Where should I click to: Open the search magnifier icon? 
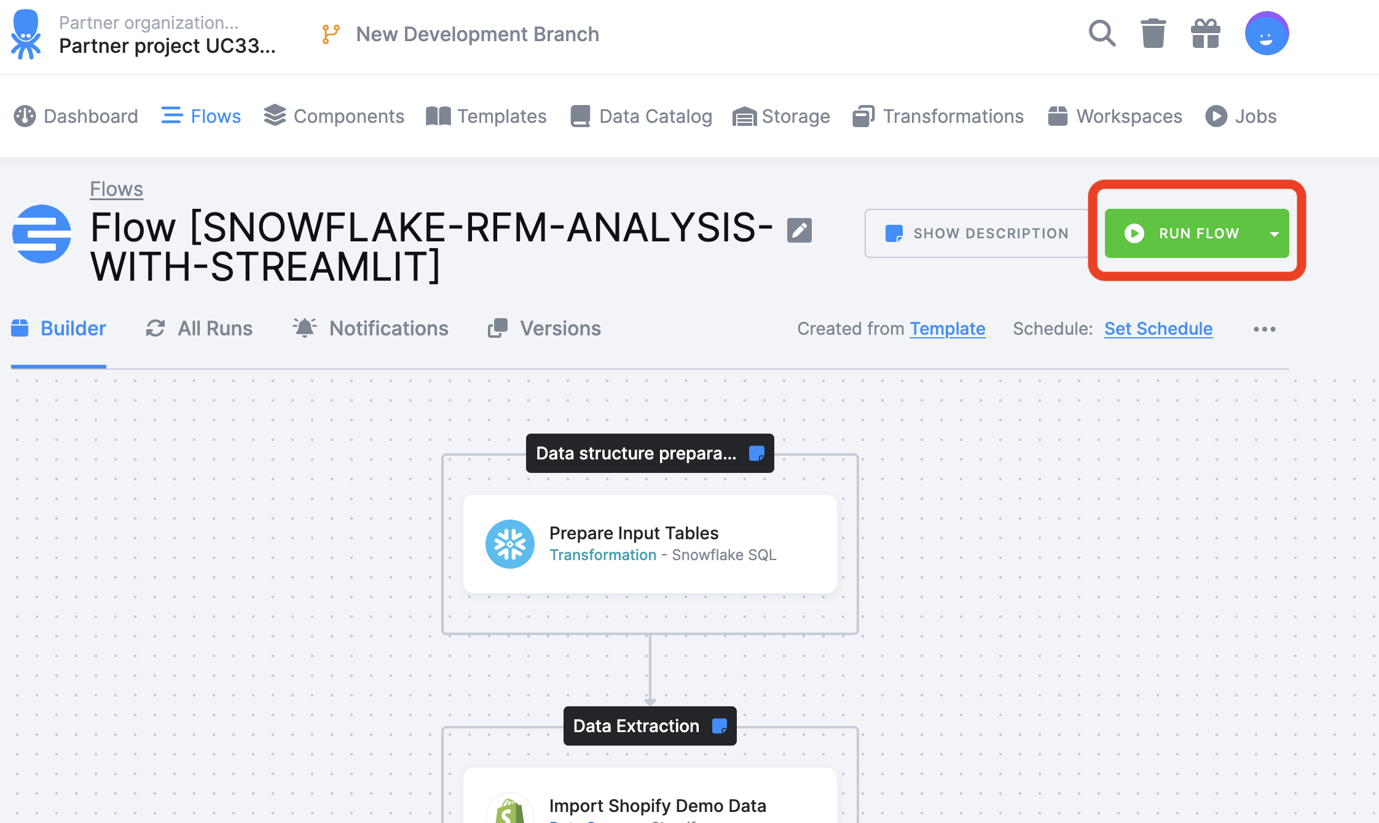point(1102,34)
